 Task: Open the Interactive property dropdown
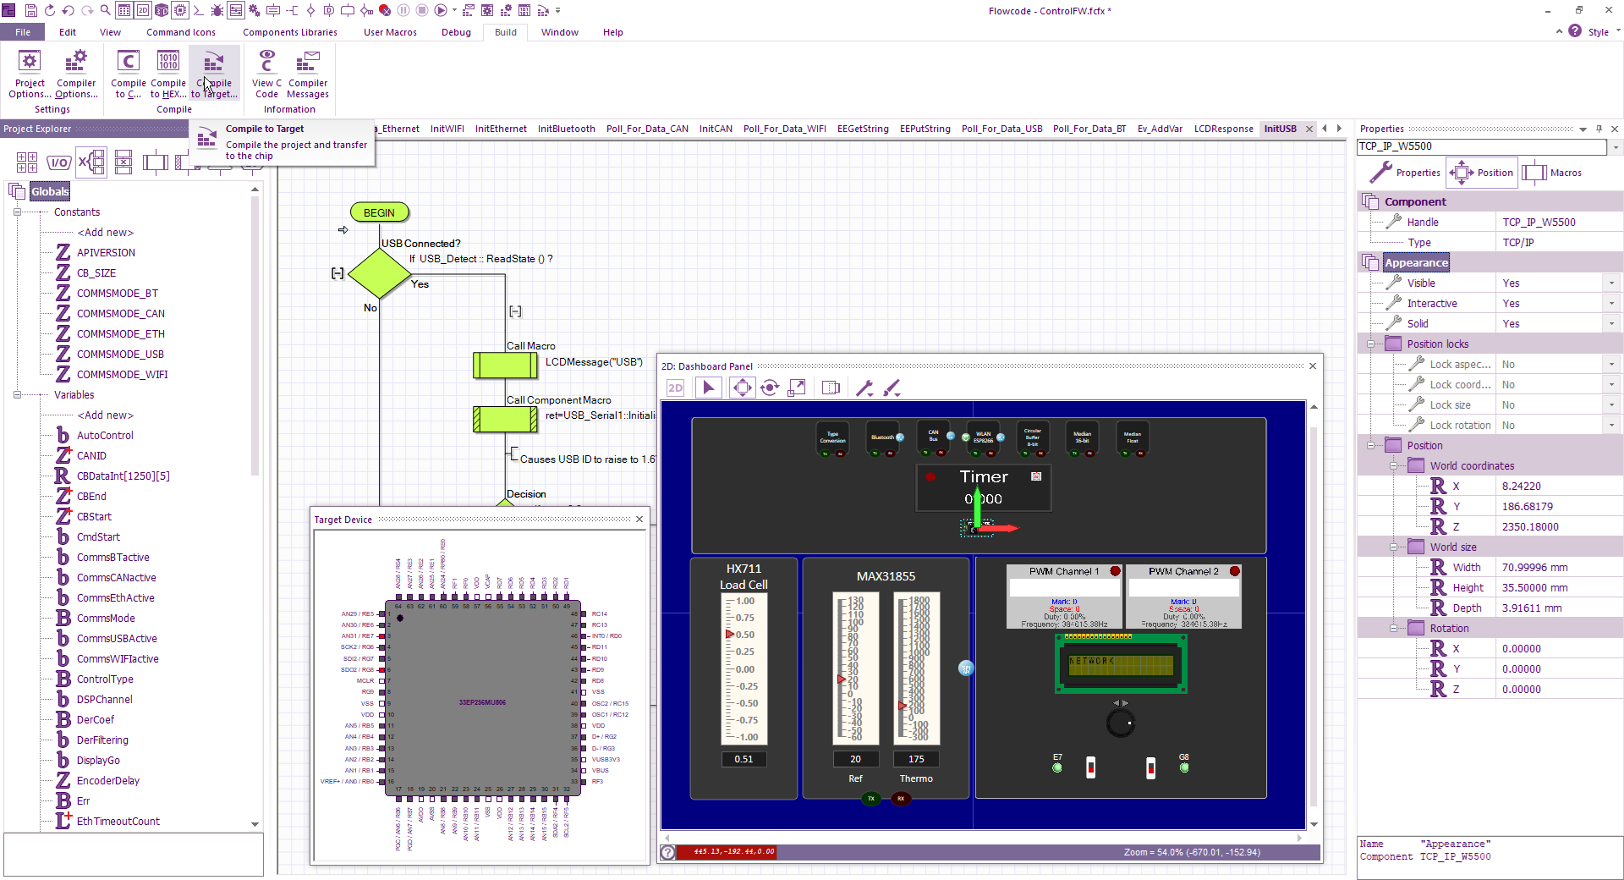click(x=1612, y=304)
